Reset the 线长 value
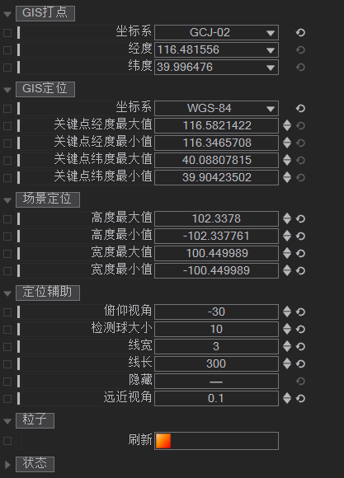Screen dimensions: 344x478 300,363
